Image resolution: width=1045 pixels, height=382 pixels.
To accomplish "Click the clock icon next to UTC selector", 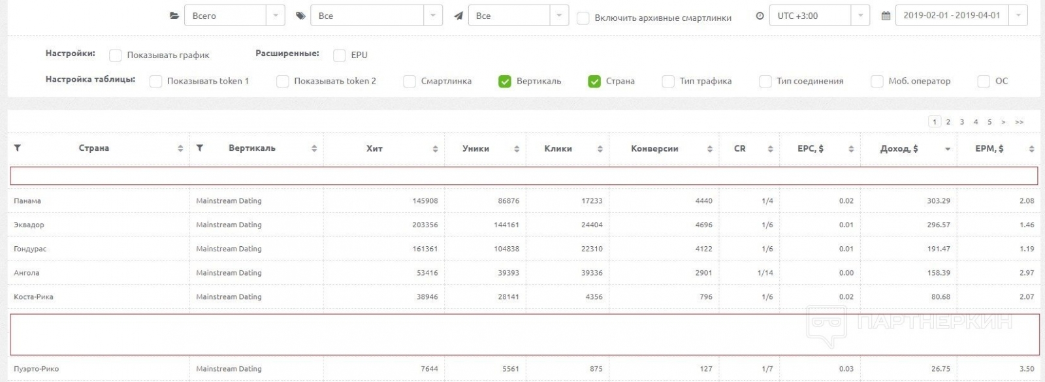I will (x=760, y=16).
